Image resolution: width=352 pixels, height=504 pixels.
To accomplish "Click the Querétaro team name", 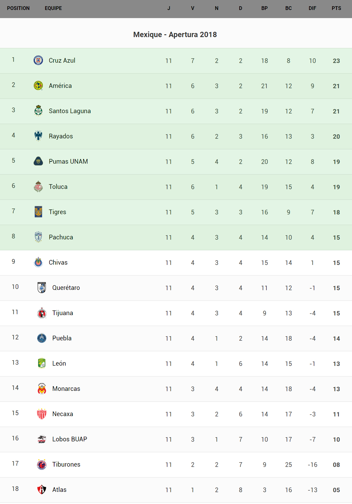I will tap(66, 288).
